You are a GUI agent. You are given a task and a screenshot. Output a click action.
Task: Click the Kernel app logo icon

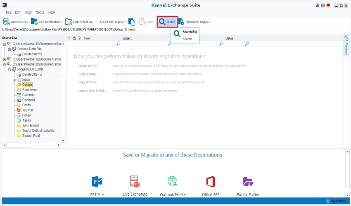pyautogui.click(x=4, y=5)
